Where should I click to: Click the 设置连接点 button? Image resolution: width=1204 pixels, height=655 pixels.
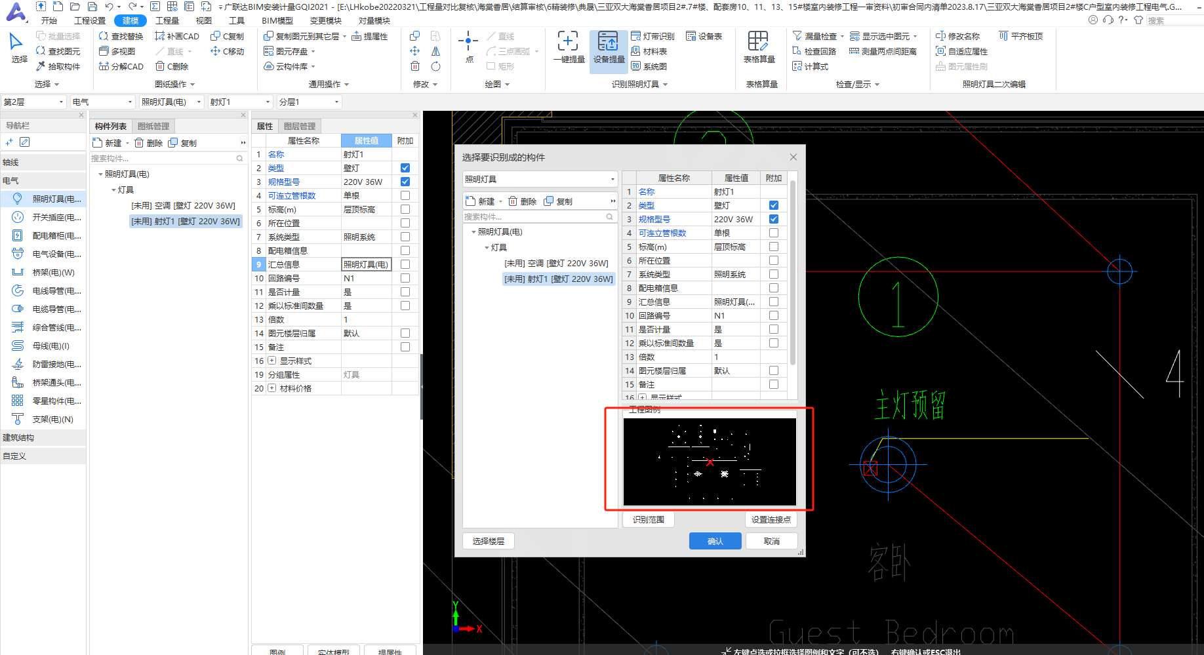771,519
